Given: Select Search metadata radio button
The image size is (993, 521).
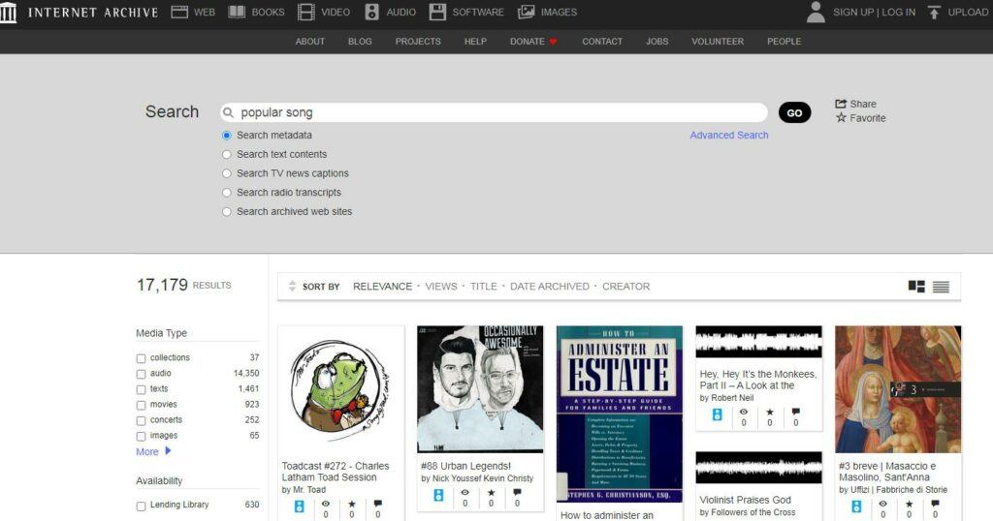Looking at the screenshot, I should (x=227, y=136).
